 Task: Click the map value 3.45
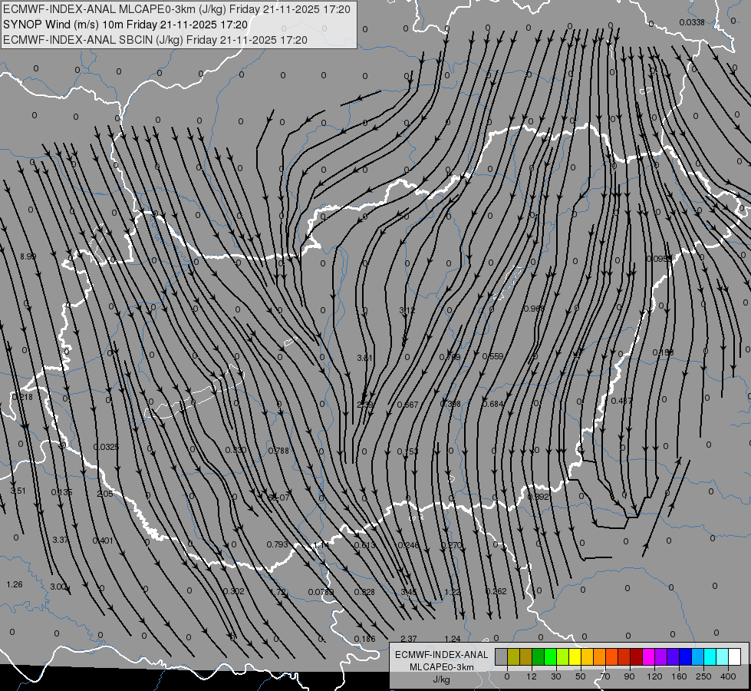click(409, 592)
